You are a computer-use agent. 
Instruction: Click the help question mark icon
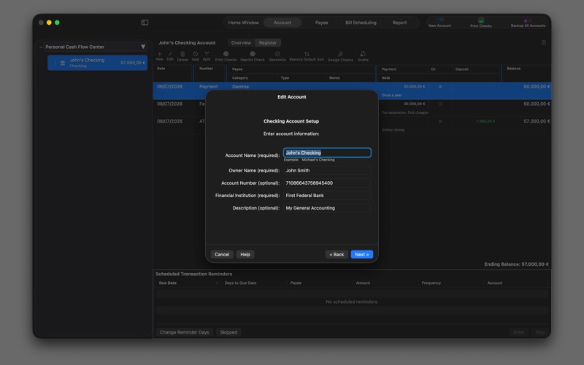[543, 43]
